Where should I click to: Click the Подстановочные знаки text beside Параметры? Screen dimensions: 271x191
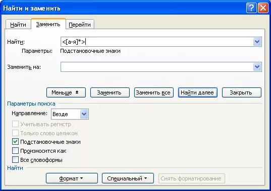90,51
